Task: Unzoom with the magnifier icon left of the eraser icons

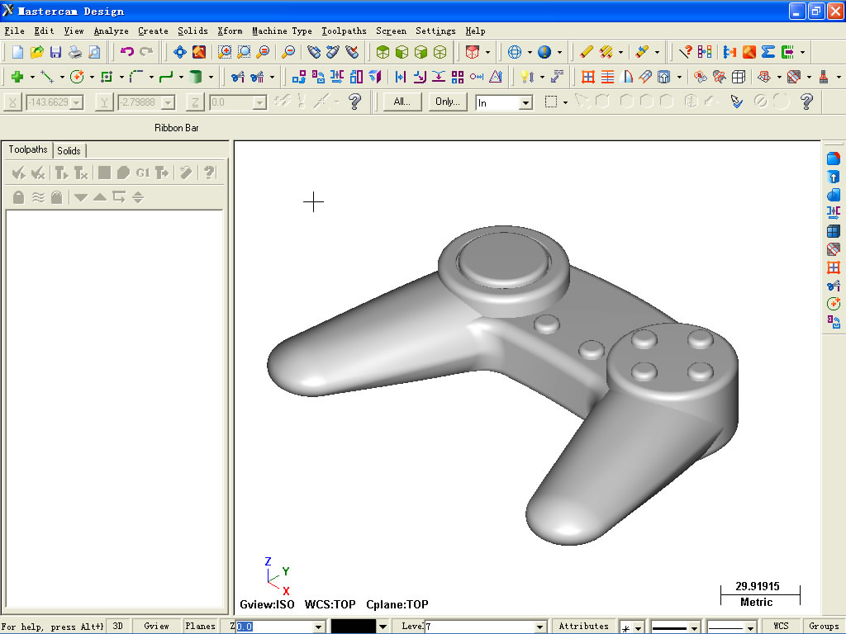Action: point(288,52)
